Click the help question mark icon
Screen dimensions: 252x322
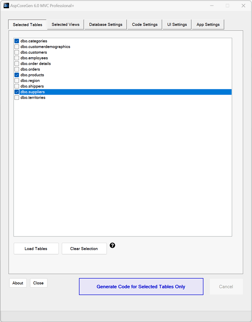[112, 245]
